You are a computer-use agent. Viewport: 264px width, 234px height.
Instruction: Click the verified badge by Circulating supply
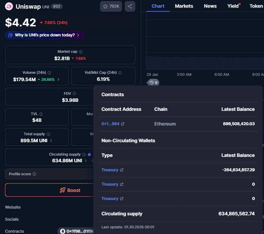89,155
